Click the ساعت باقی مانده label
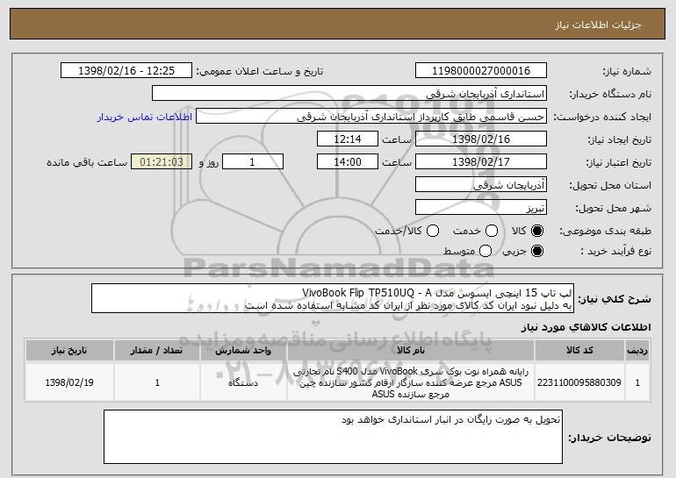This screenshot has height=478, width=676. pyautogui.click(x=87, y=162)
